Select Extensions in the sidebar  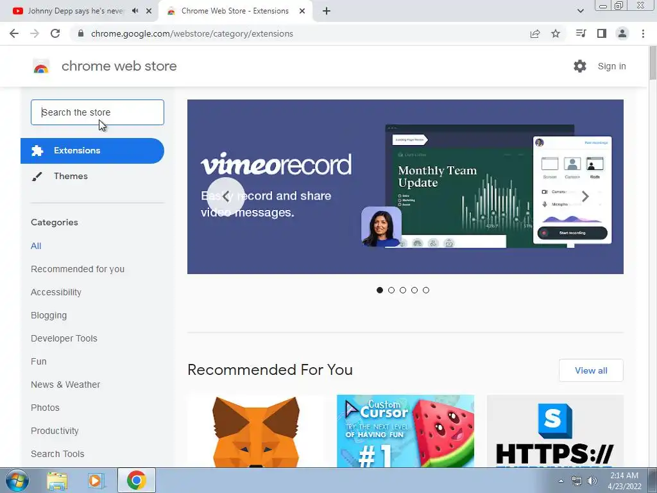tap(92, 150)
